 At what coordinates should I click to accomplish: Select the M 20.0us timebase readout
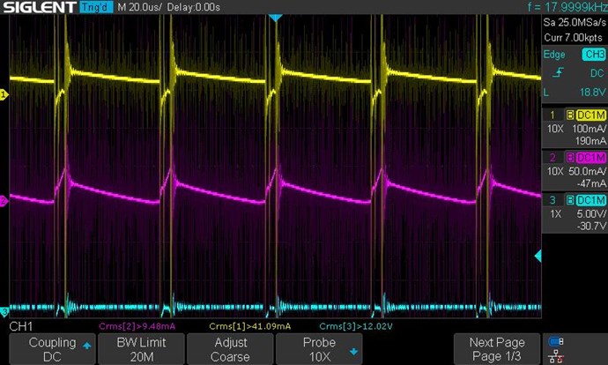(139, 7)
